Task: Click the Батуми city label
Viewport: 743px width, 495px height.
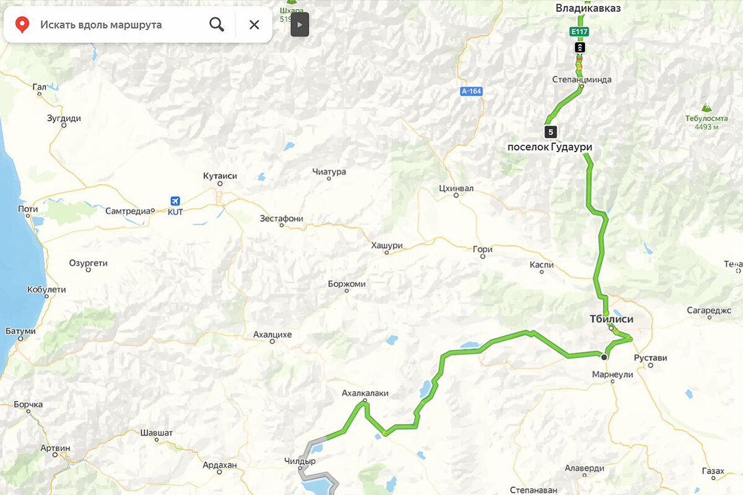Action: click(20, 331)
